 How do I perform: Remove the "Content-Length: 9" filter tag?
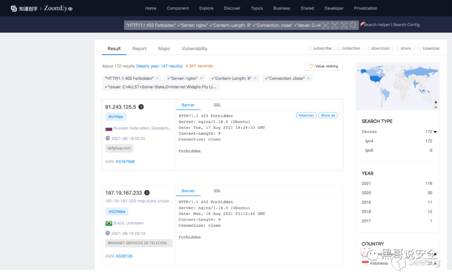(255, 79)
